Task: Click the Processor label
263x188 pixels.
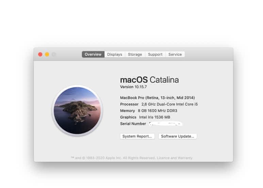Action: coord(129,104)
